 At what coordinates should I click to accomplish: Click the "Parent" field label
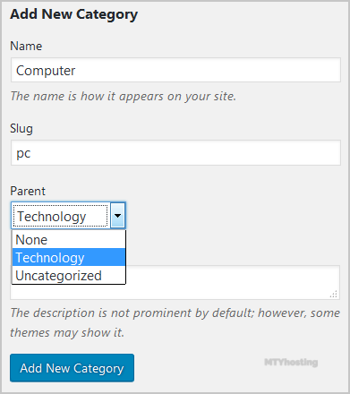[28, 191]
